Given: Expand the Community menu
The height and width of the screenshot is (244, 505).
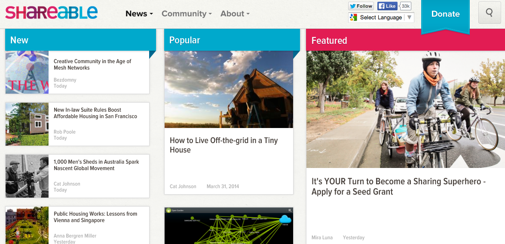Looking at the screenshot, I should point(187,14).
